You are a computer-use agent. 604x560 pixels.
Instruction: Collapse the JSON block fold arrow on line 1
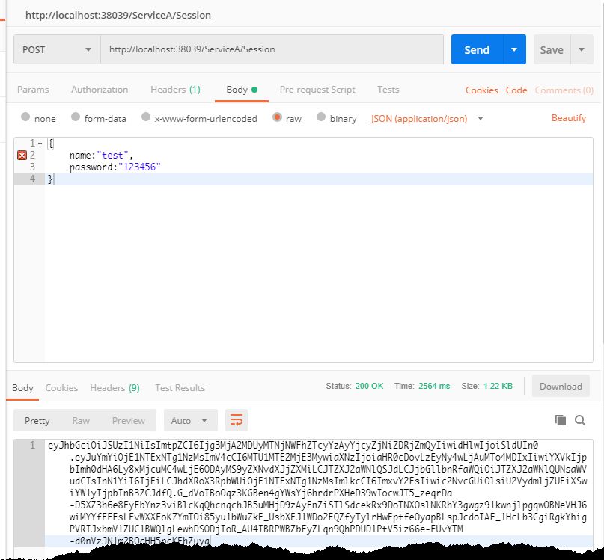pos(40,144)
